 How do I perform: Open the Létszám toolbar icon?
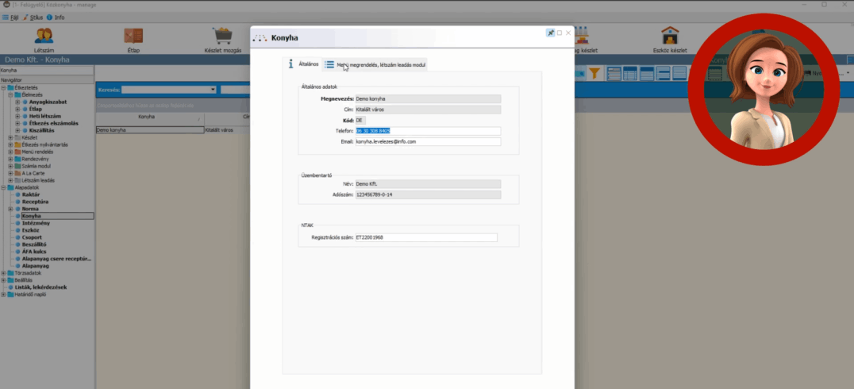44,37
